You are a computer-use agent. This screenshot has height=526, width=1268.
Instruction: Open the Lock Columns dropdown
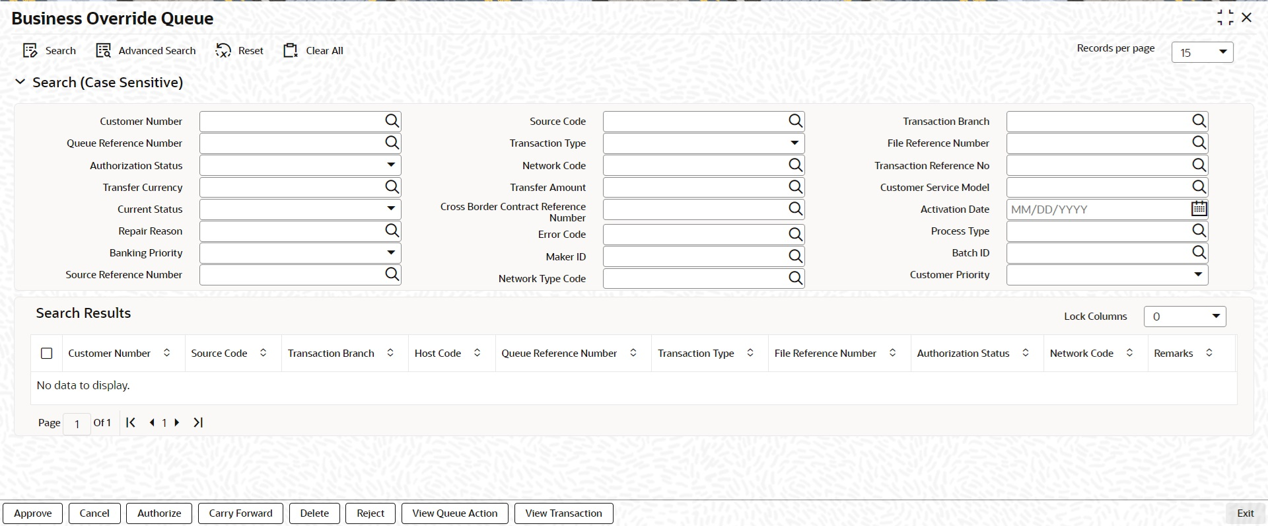tap(1185, 317)
